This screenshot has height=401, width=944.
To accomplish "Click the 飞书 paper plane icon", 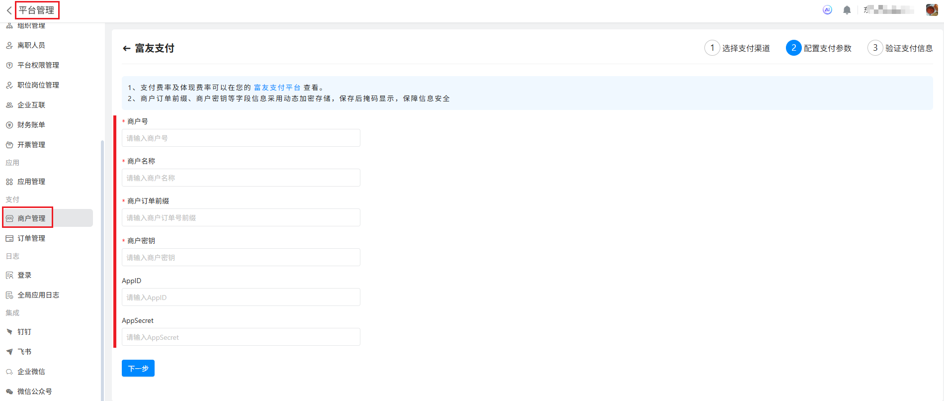I will [x=9, y=352].
